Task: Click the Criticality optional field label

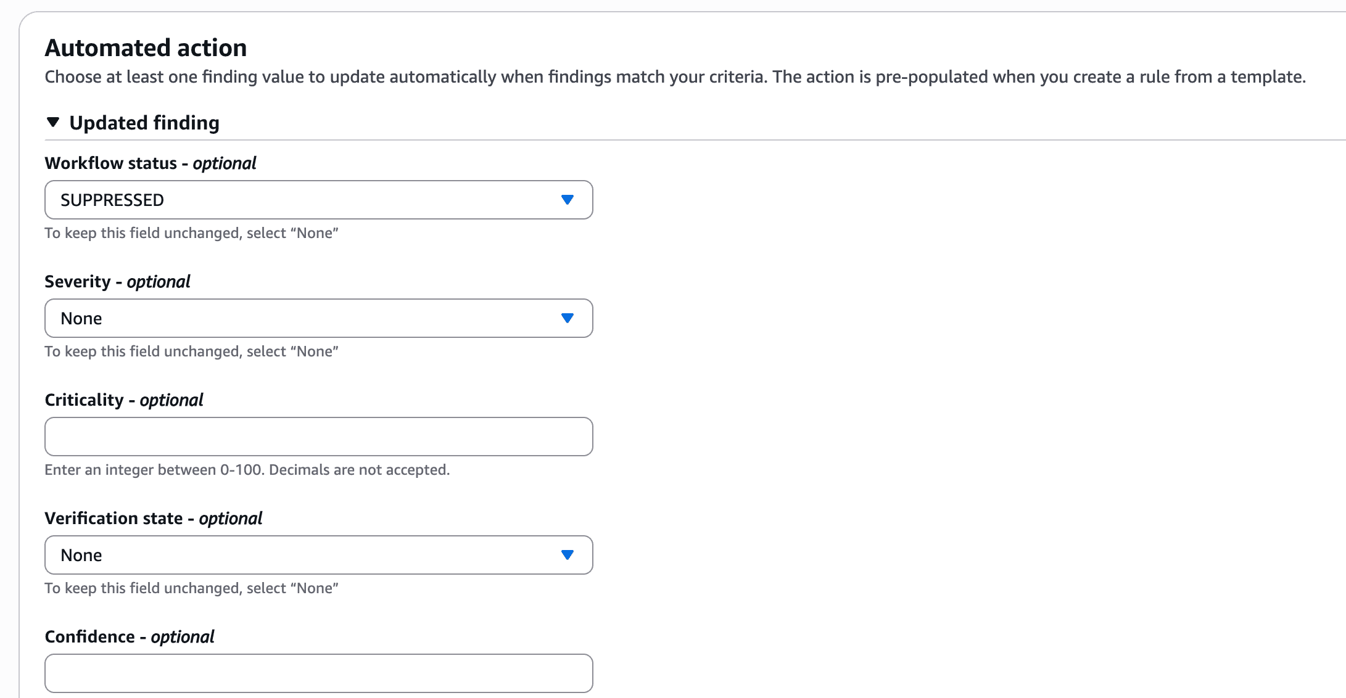Action: 123,400
